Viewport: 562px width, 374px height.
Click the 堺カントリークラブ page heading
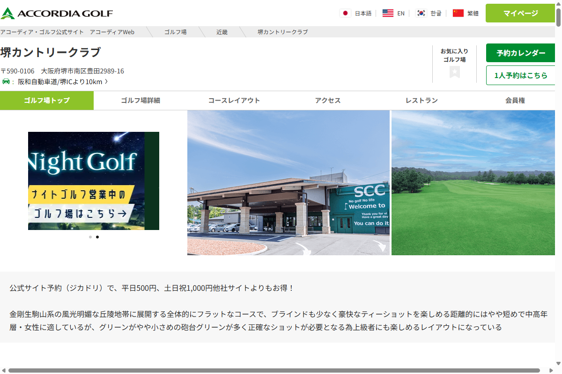[x=51, y=52]
